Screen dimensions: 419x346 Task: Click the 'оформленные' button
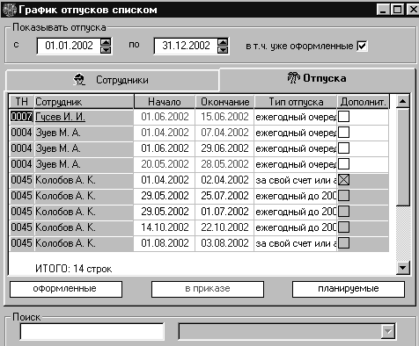[x=66, y=289]
